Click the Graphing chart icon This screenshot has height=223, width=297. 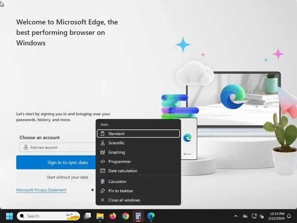click(x=102, y=152)
